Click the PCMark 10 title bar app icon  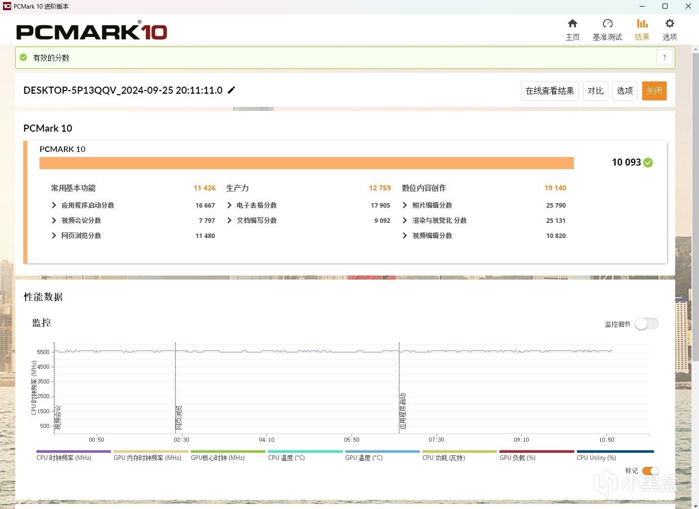coord(7,6)
